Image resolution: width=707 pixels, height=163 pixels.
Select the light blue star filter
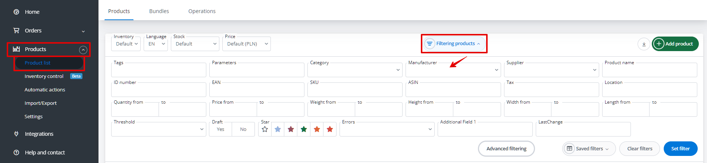[278, 129]
